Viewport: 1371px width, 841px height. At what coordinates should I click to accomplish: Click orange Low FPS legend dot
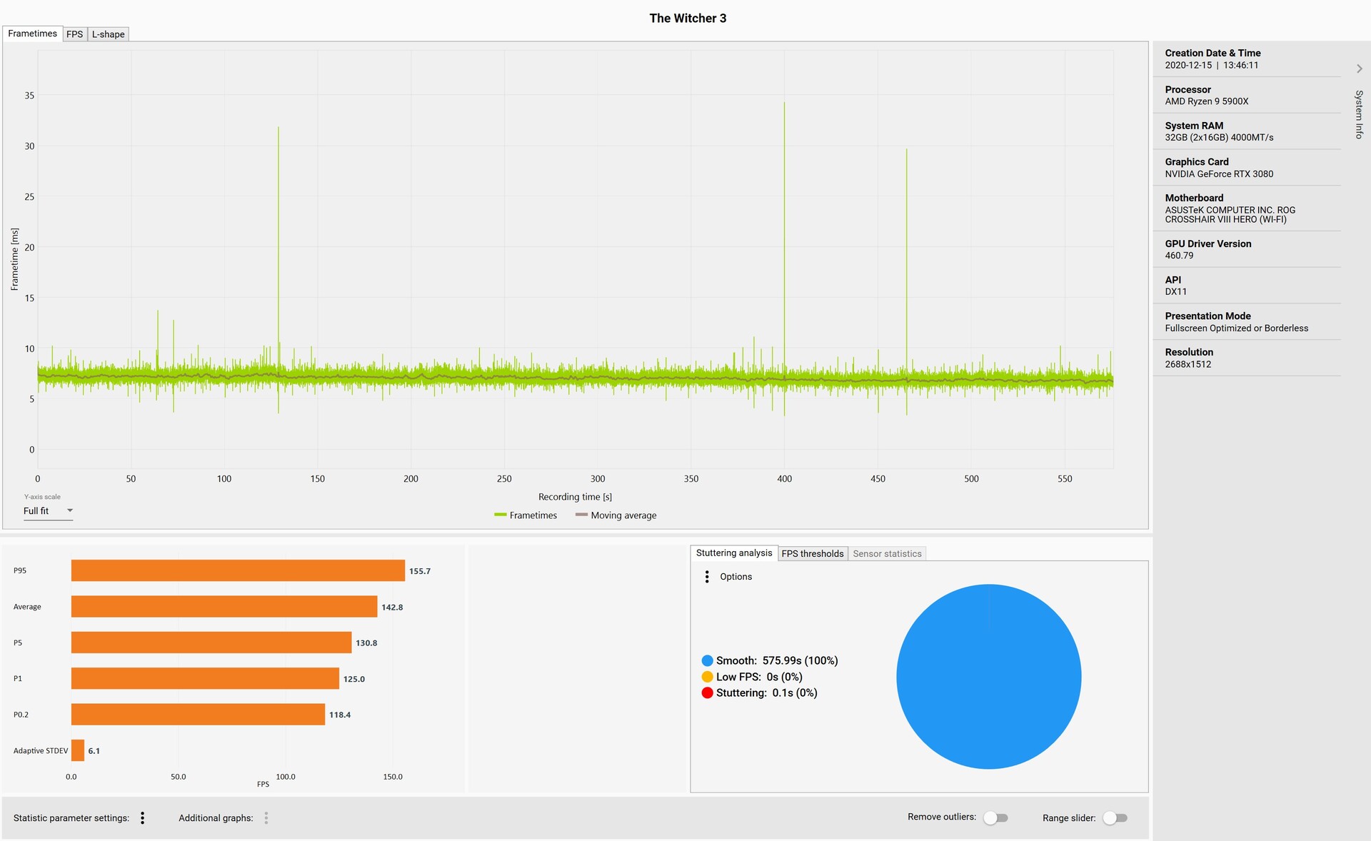(x=707, y=677)
